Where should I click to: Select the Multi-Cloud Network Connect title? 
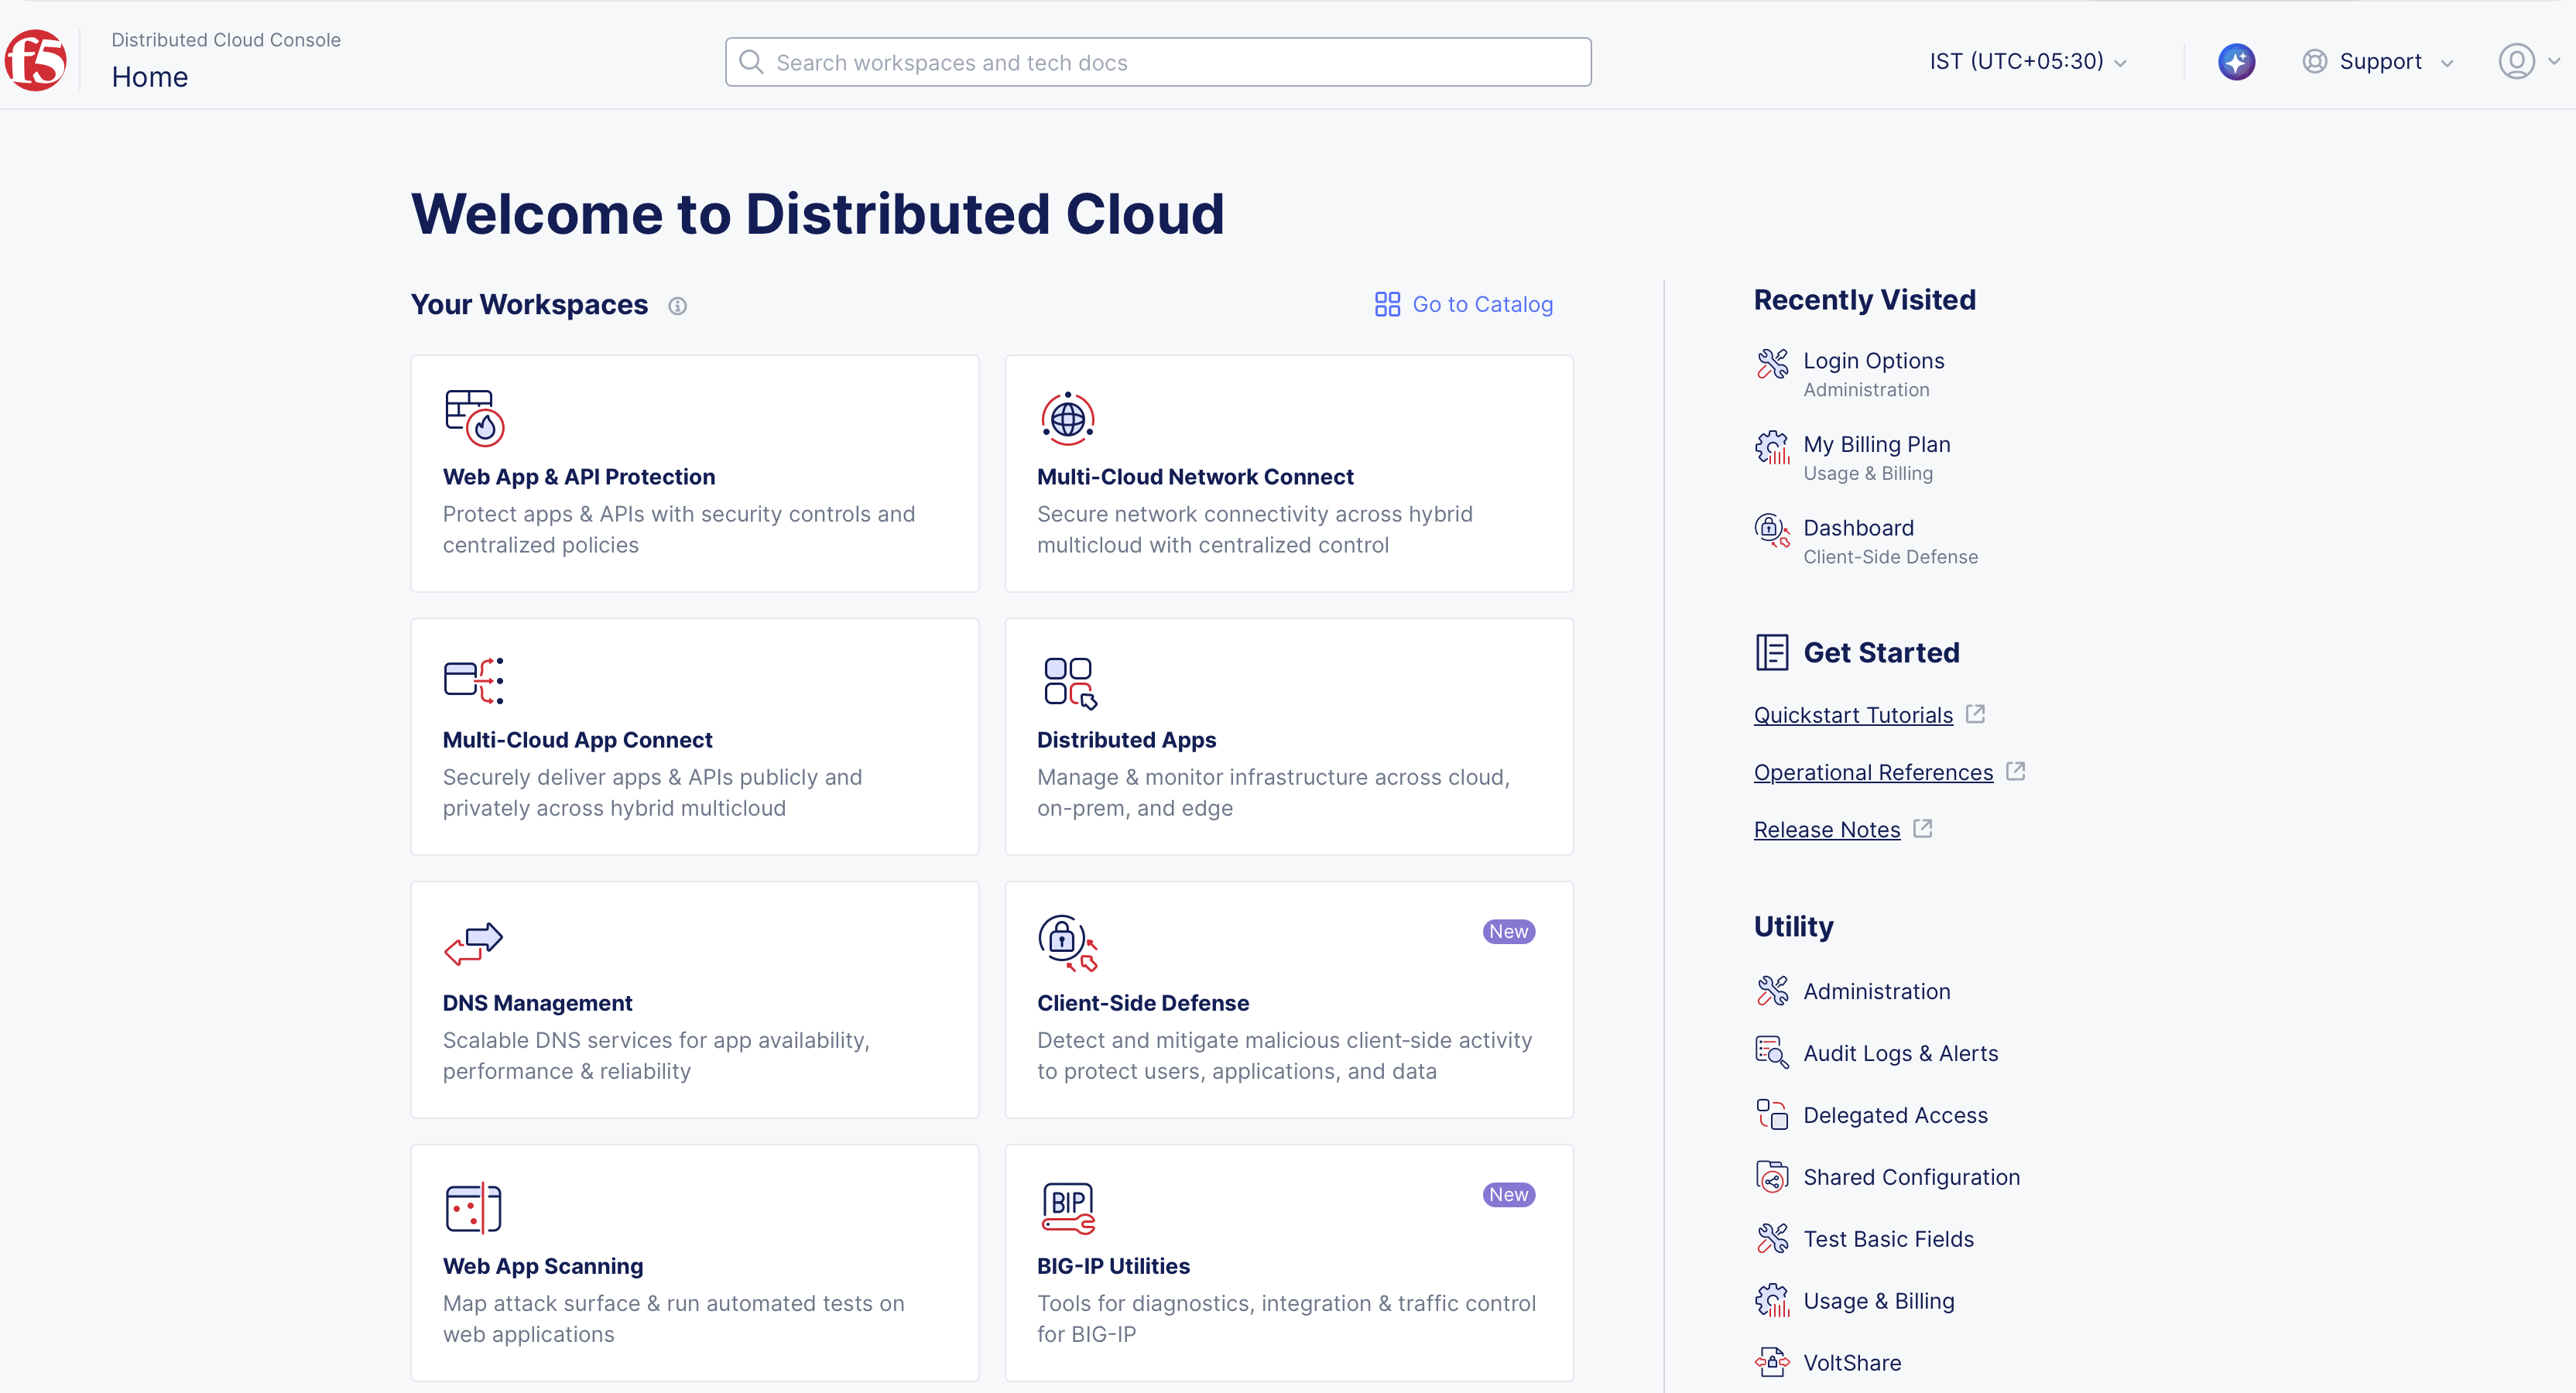coord(1195,477)
